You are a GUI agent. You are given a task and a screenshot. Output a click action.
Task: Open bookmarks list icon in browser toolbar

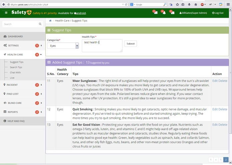click(183, 5)
